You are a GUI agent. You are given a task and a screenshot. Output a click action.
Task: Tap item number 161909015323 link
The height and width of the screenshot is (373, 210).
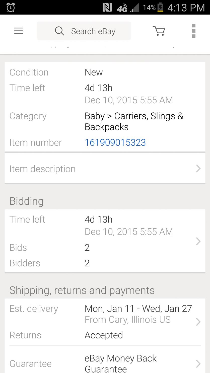tap(115, 142)
